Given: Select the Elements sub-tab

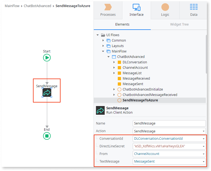Looking at the screenshot, I should [122, 24].
